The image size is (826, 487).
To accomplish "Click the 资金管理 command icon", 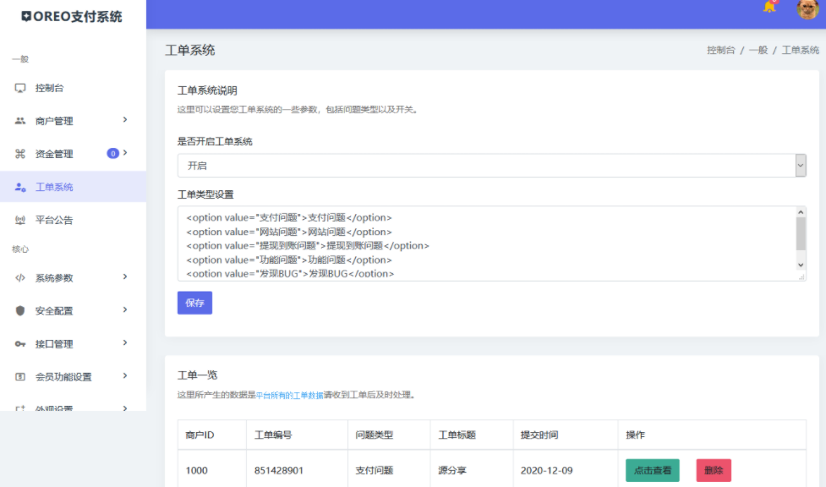I will click(20, 154).
